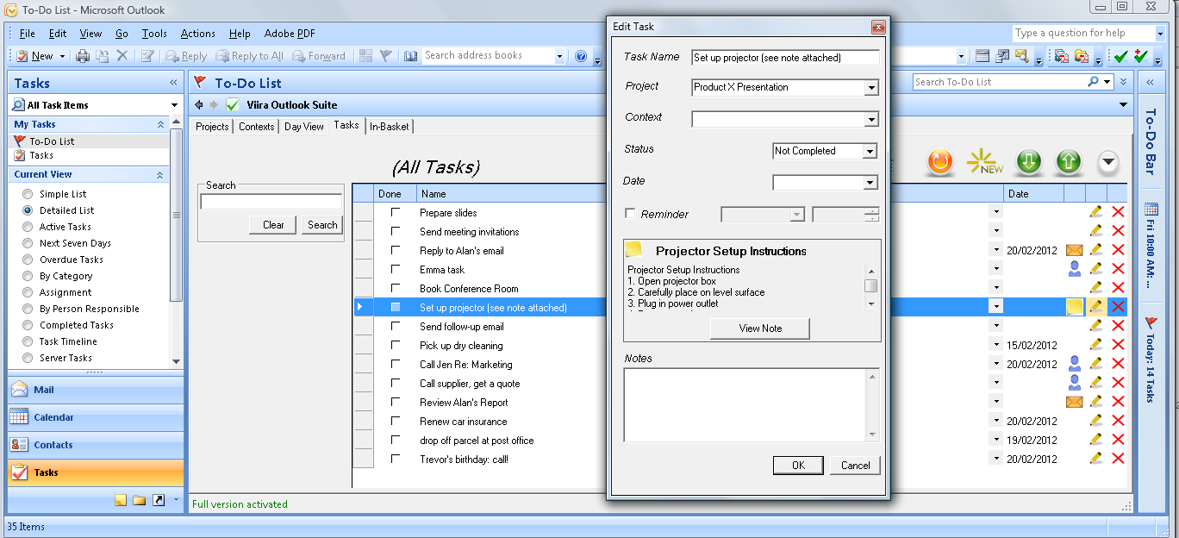Click the projector note preview scrollbar
Screen dimensions: 1179x538
pos(871,286)
